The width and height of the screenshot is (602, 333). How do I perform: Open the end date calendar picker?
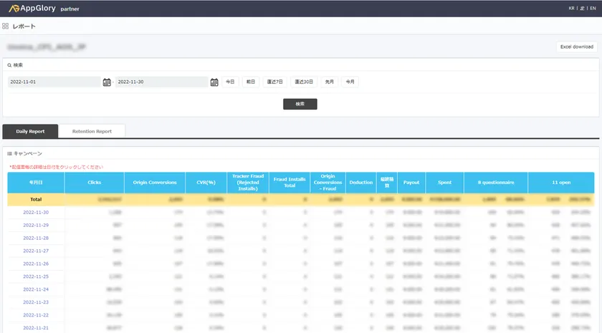(214, 82)
